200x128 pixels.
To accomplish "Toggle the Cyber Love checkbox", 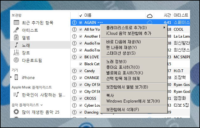I will point(81,105).
